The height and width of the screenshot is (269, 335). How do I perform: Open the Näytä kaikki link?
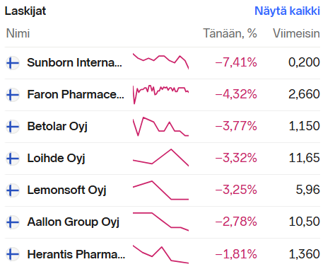[x=287, y=11]
